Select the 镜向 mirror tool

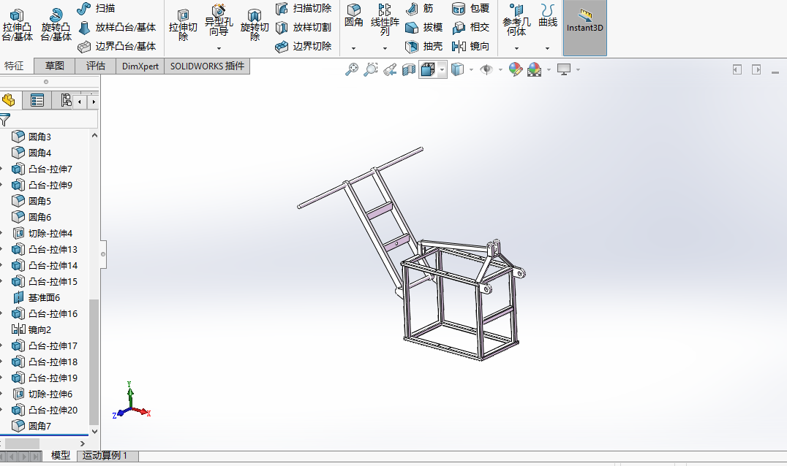470,47
